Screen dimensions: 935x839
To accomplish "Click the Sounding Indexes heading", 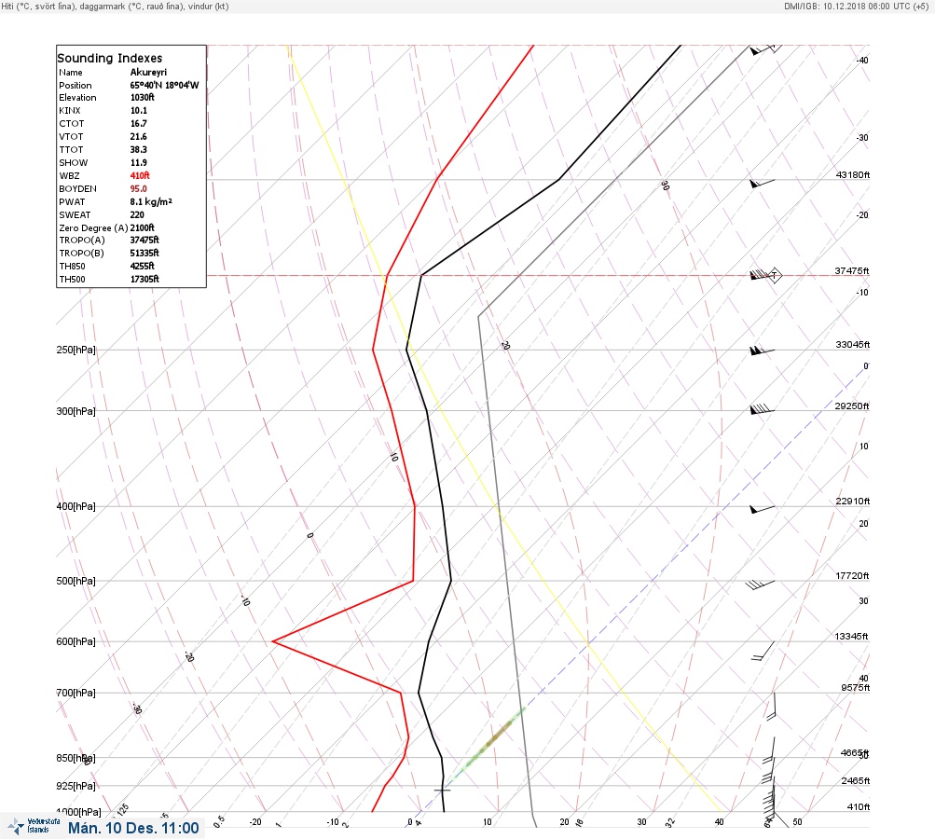I will [110, 58].
